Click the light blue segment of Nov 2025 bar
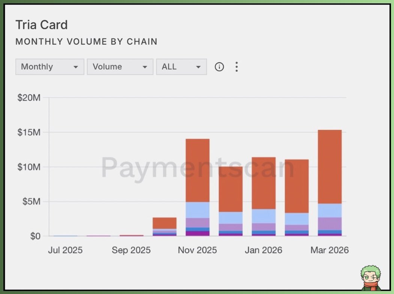Screen dimensions: 394x294 click(197, 210)
